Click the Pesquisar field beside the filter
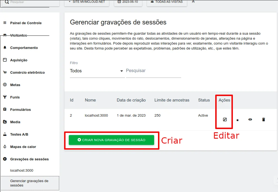Viewport: 278px width, 192px height. [153, 71]
